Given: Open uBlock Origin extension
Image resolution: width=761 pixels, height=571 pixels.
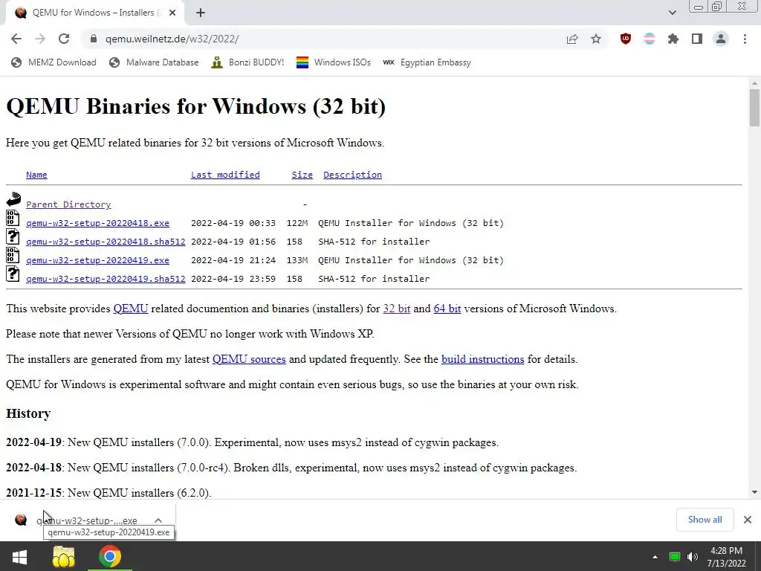Looking at the screenshot, I should (626, 39).
